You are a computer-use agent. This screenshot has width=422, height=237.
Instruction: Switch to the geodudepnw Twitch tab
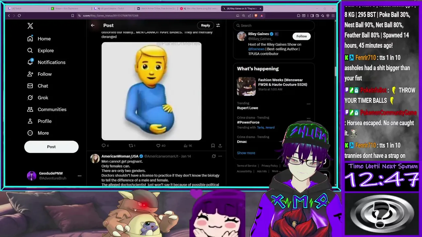click(x=113, y=9)
